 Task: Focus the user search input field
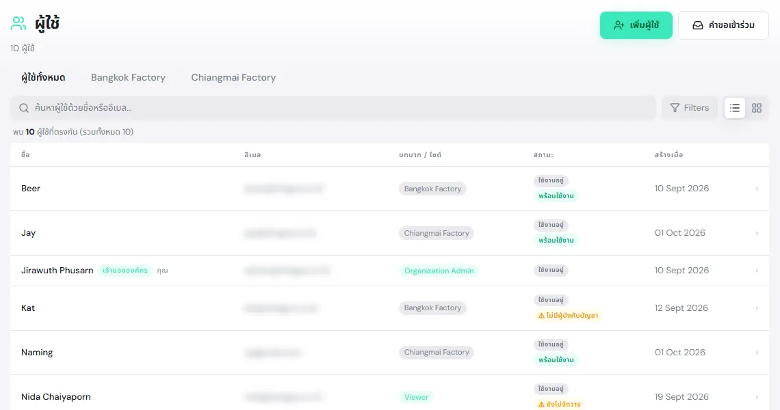[333, 108]
